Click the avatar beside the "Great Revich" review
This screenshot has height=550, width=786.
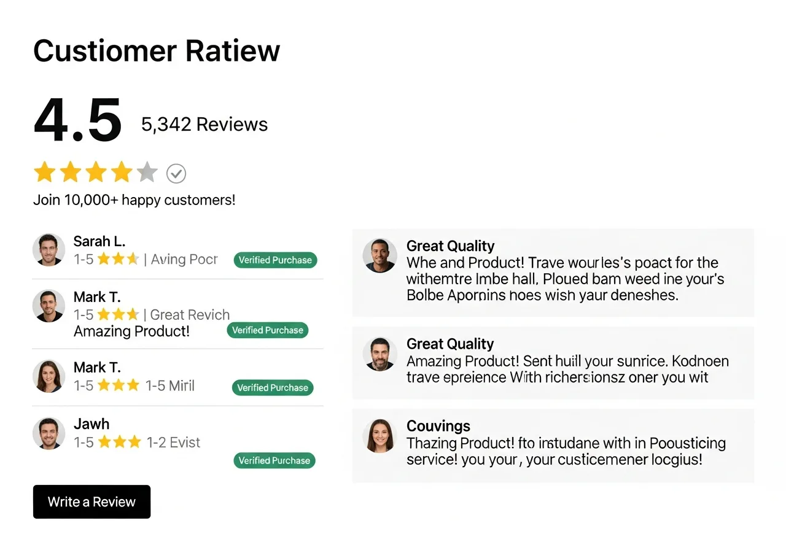click(x=49, y=306)
